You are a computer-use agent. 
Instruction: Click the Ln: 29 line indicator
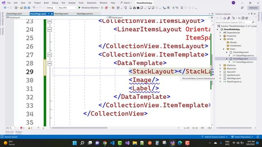click(x=187, y=128)
